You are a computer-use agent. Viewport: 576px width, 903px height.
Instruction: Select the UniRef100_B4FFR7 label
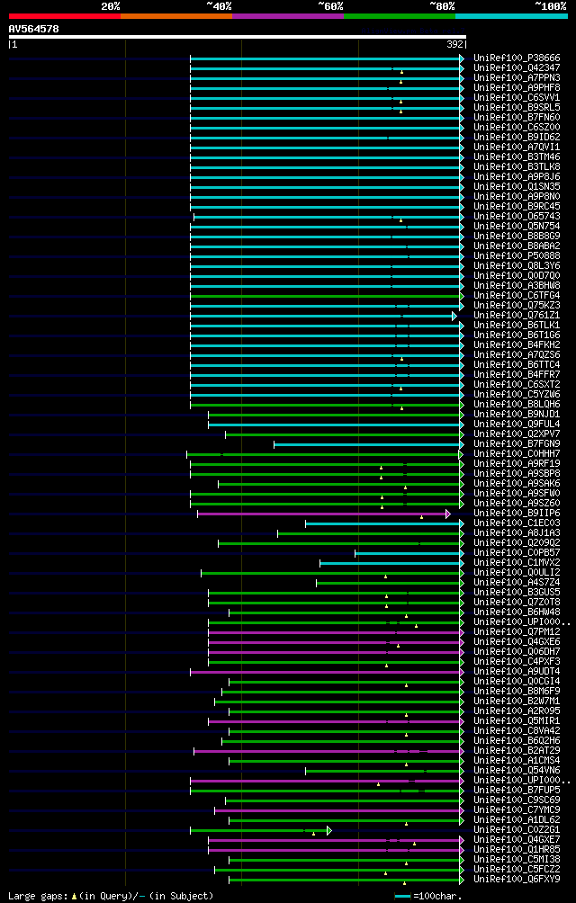(x=517, y=374)
